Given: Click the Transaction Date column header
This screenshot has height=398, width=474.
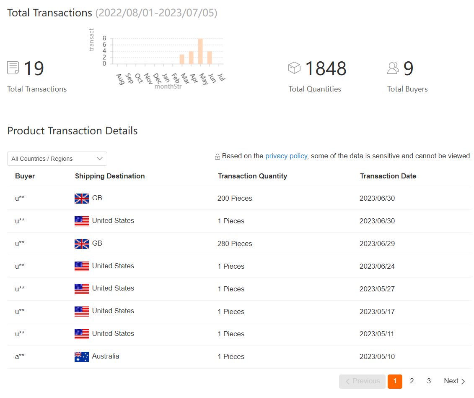Looking at the screenshot, I should click(x=388, y=176).
